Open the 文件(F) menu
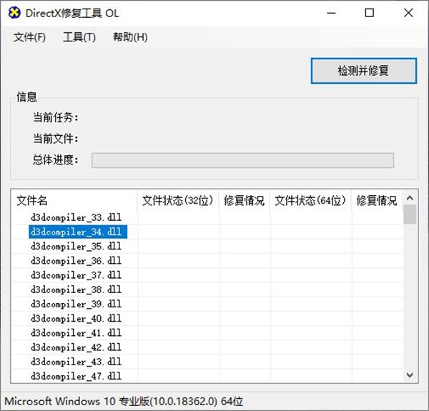Image resolution: width=429 pixels, height=411 pixels. 29,37
